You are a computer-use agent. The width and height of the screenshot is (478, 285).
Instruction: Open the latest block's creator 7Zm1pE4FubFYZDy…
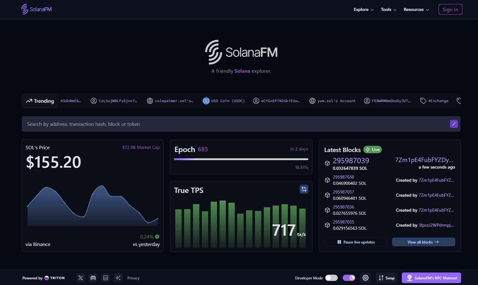point(424,160)
